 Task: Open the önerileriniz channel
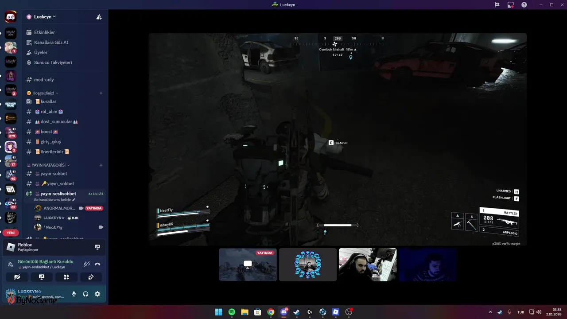[64, 152]
